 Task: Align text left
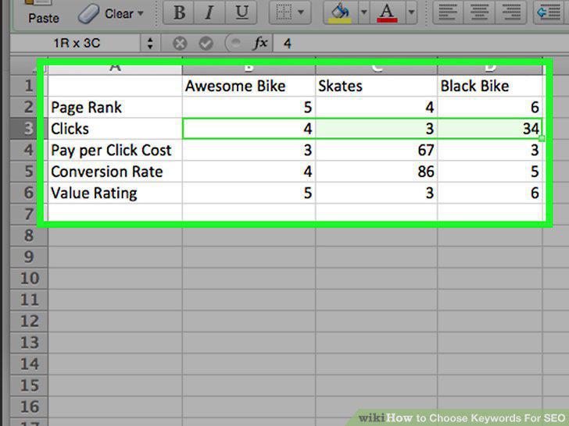click(x=447, y=12)
